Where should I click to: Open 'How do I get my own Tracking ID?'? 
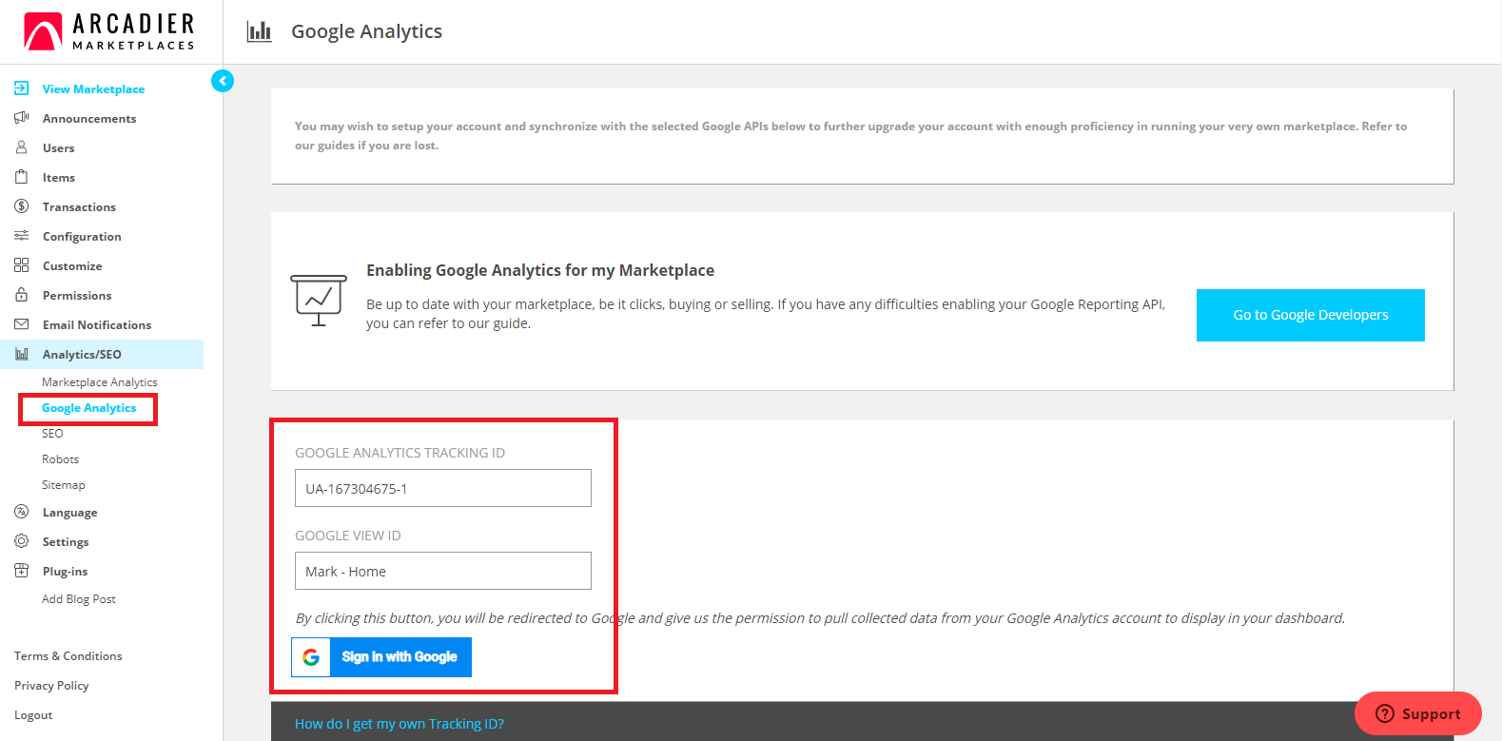coord(400,724)
